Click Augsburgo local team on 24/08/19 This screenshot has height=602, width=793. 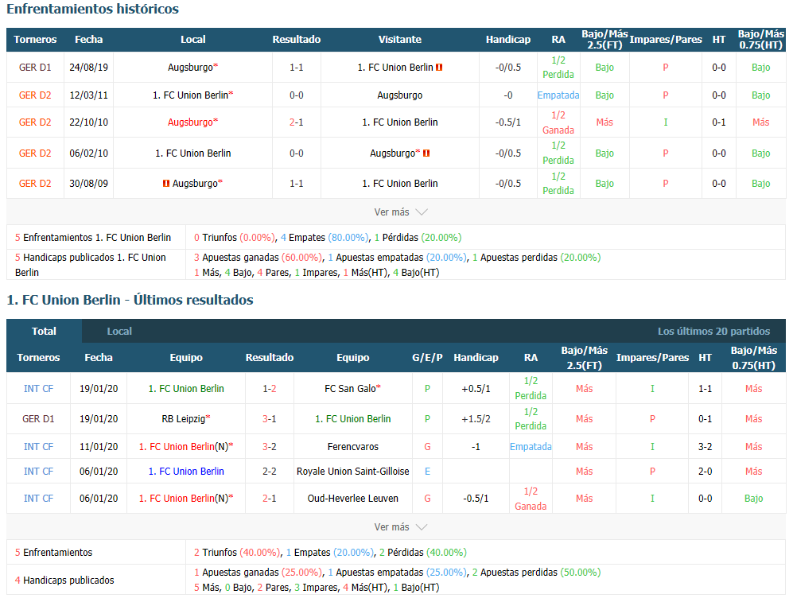click(x=191, y=68)
